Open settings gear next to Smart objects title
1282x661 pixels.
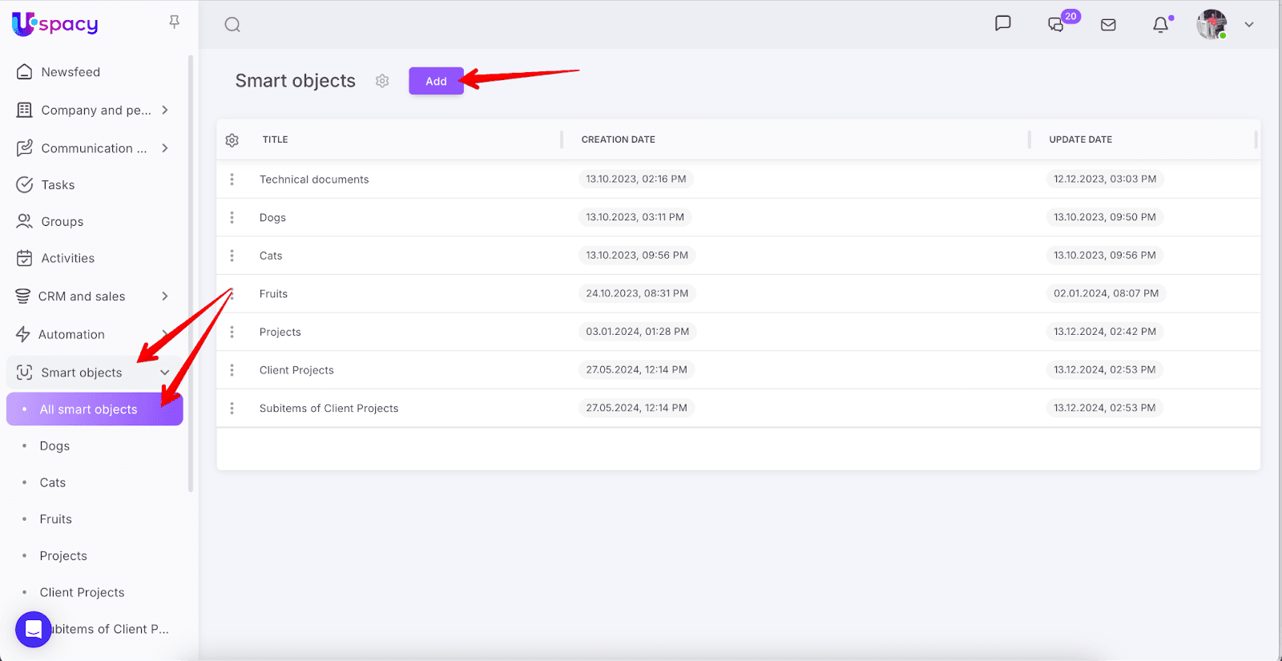coord(382,81)
